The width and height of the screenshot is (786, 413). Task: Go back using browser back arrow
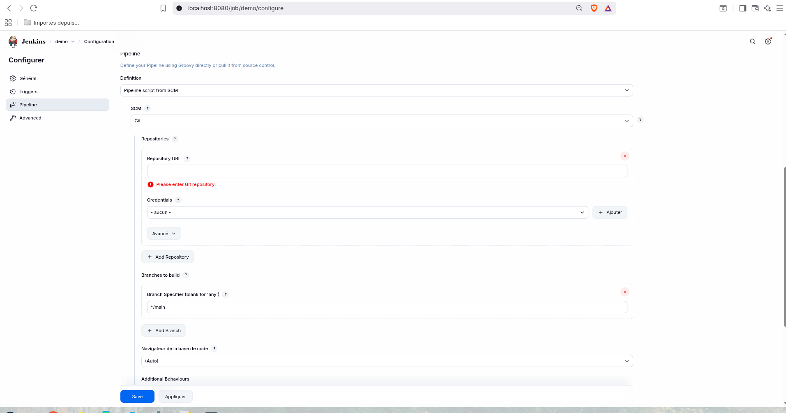[x=9, y=8]
